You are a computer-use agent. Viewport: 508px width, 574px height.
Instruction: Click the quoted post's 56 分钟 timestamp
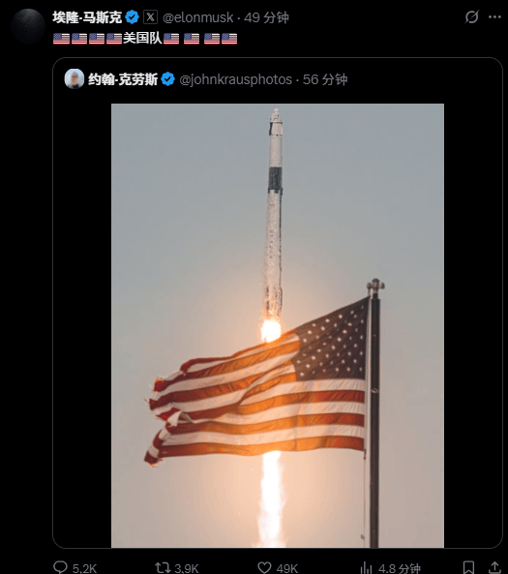coord(325,79)
